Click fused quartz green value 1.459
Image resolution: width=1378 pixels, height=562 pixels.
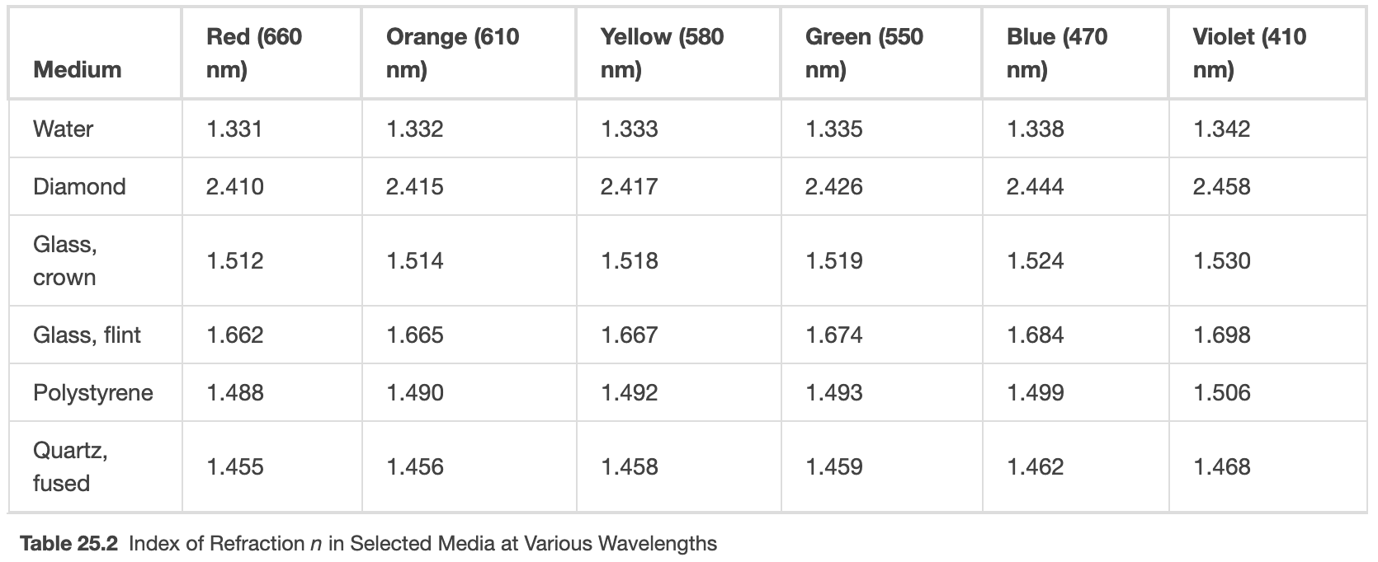(833, 466)
